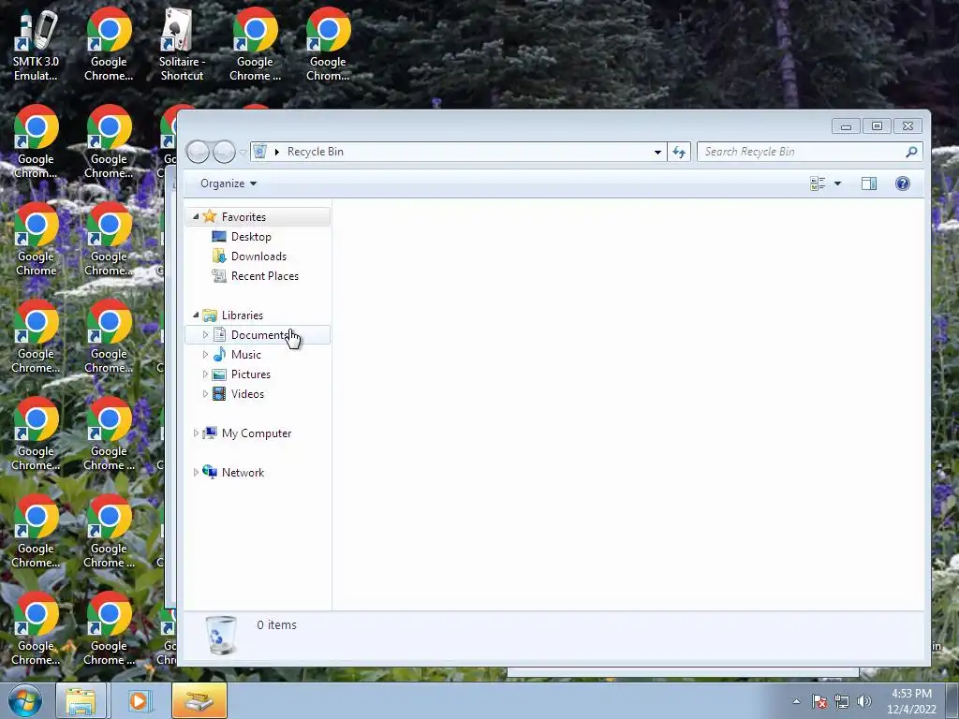Collapse the Libraries group arrow

196,315
